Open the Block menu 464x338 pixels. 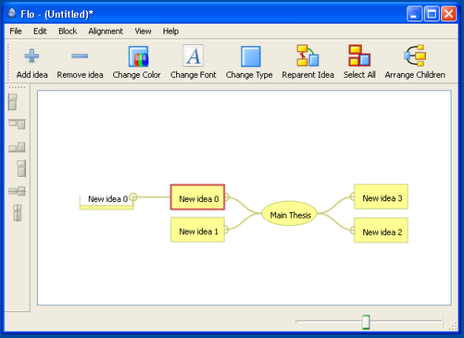click(68, 31)
